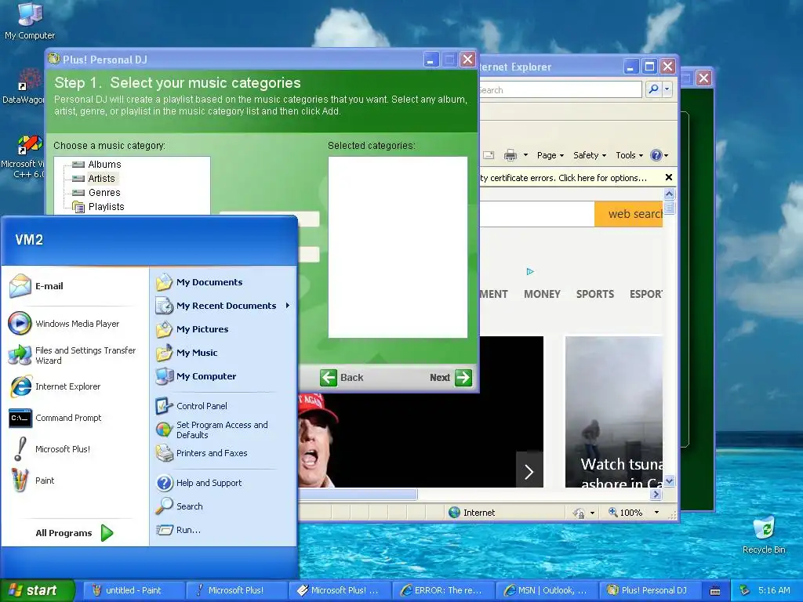Image resolution: width=803 pixels, height=602 pixels.
Task: Open the zoom level 100% dropdown
Action: 656,513
